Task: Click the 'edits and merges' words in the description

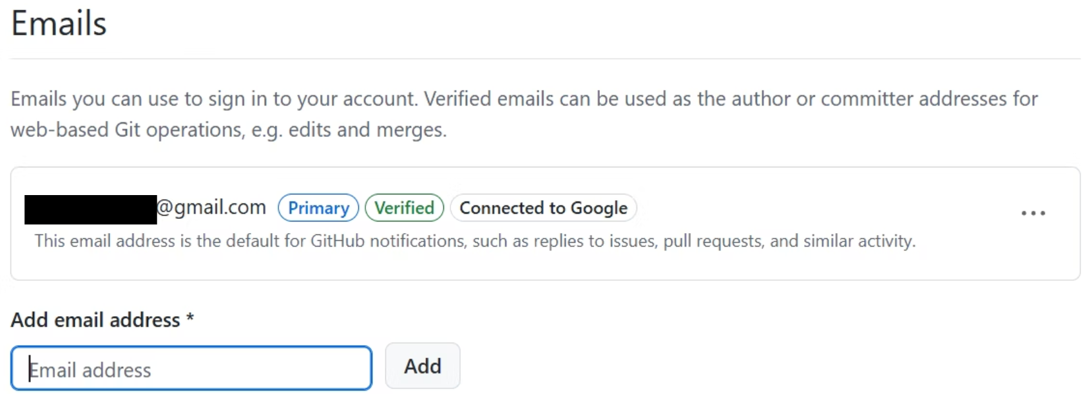Action: click(367, 130)
